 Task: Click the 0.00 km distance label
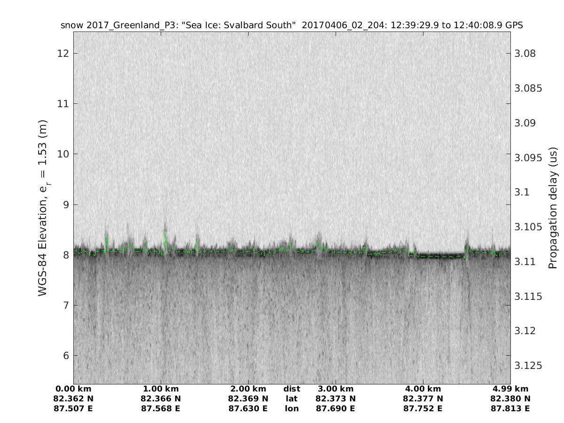[x=74, y=389]
